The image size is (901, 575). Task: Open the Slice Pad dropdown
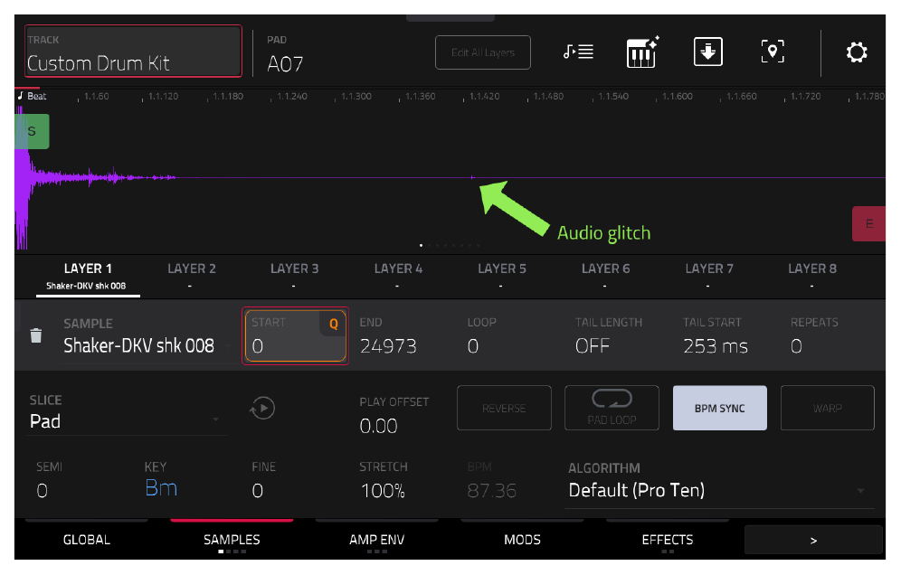[125, 413]
